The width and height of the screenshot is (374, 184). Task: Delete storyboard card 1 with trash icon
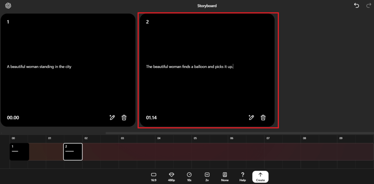124,118
